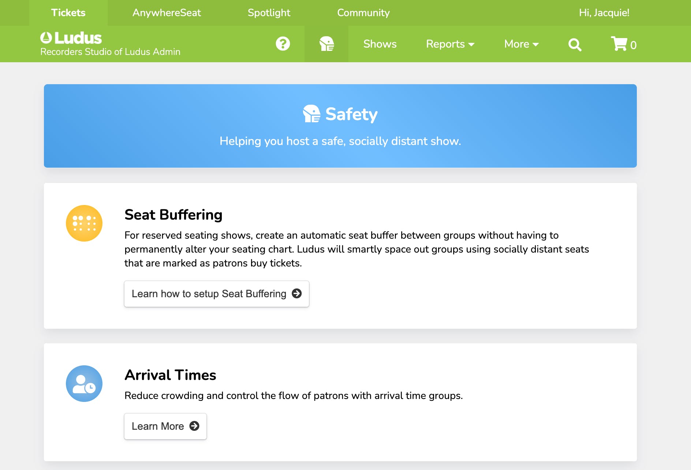Screen dimensions: 691x470
Task: Click the Ludus logo
Action: (71, 38)
